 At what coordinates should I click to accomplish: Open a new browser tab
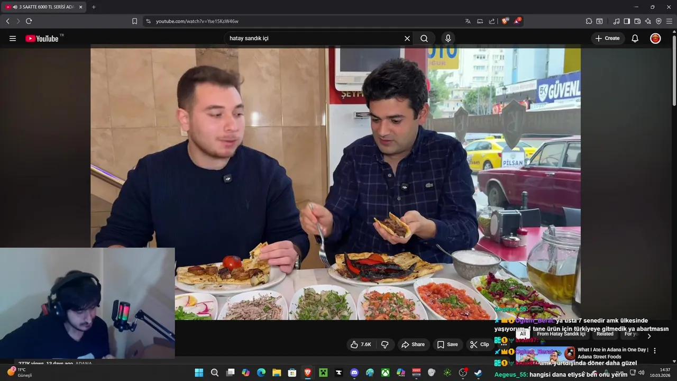tap(94, 7)
